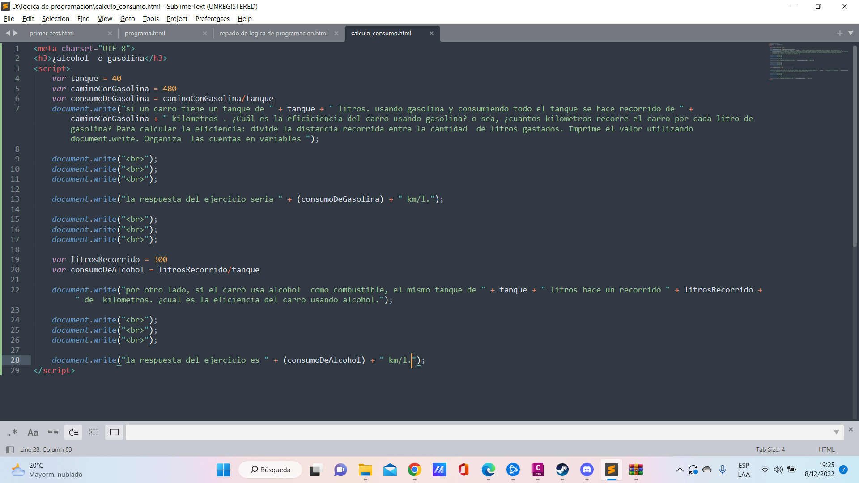Click the minimap code preview
The height and width of the screenshot is (483, 859).
(x=809, y=61)
